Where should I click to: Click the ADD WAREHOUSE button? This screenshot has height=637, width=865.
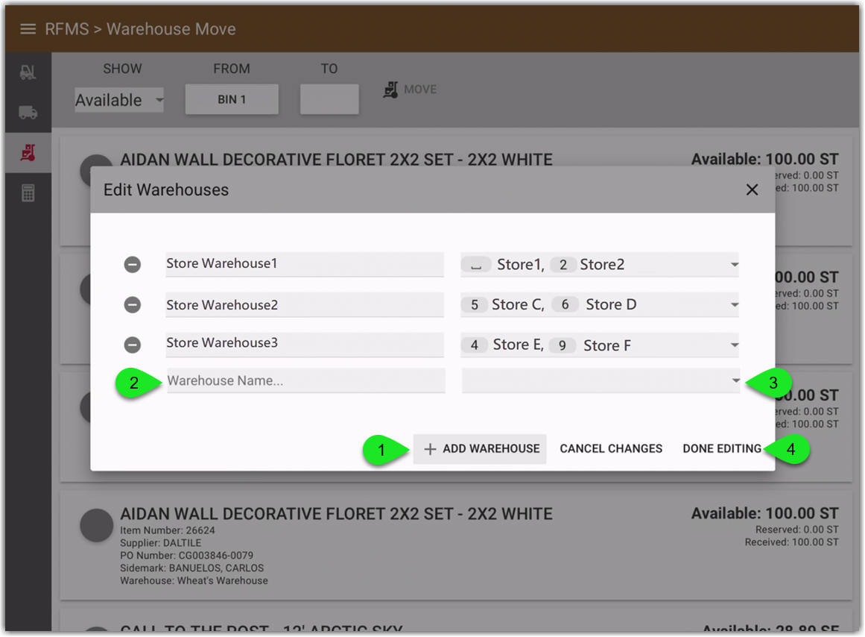click(480, 448)
